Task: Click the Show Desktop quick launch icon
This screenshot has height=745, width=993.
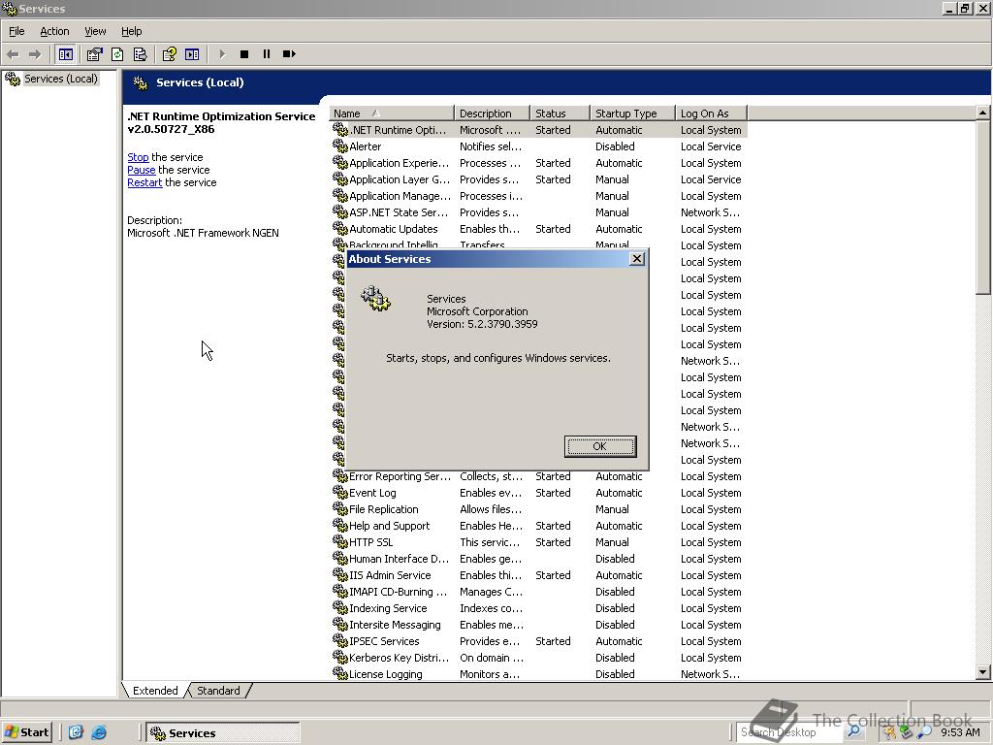Action: pyautogui.click(x=76, y=732)
